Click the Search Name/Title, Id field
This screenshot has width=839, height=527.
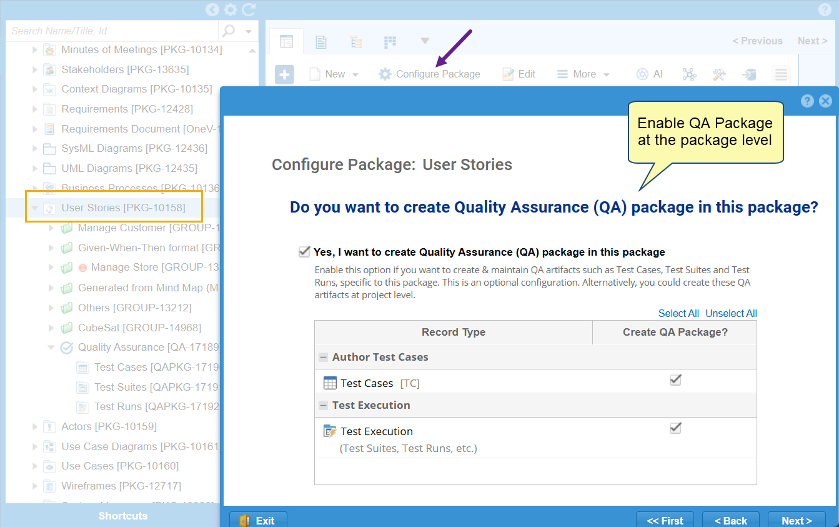click(112, 31)
